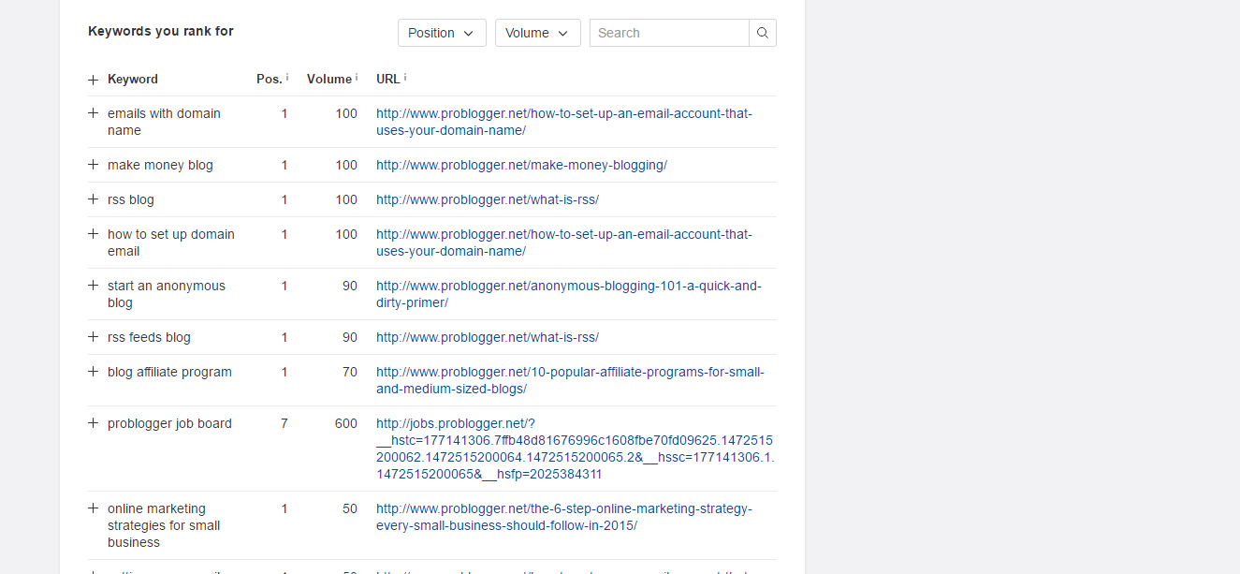Expand the 'blog affiliate program' row
This screenshot has height=574, width=1240.
coord(93,372)
